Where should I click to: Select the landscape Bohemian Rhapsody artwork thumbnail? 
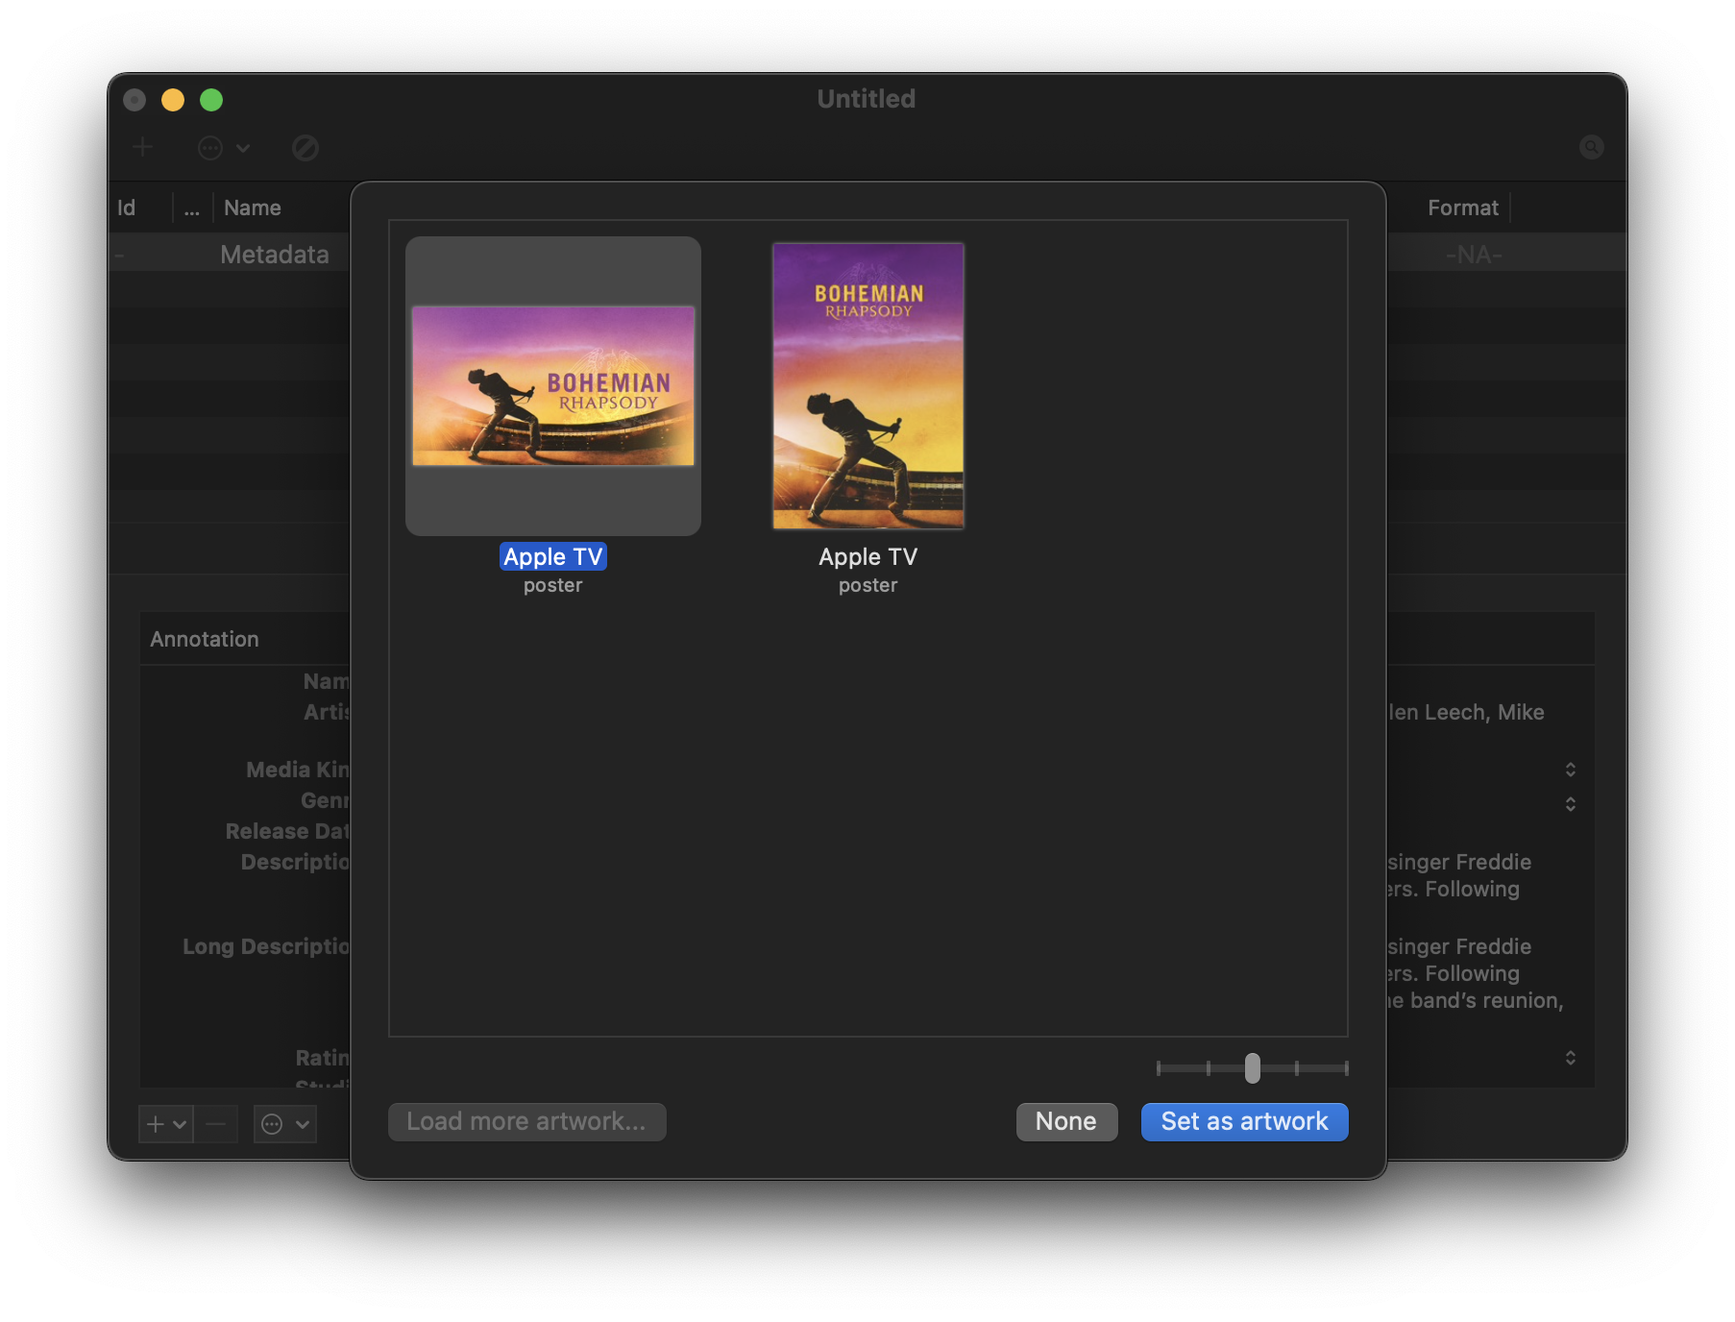coord(553,386)
